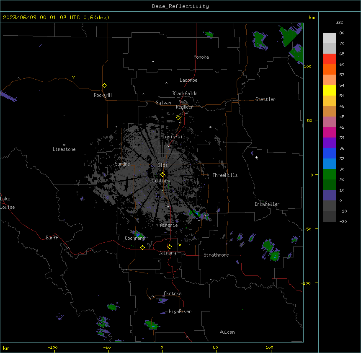Image resolution: width=361 pixels, height=353 pixels.
Task: Click the Banff label
Action: (52, 238)
